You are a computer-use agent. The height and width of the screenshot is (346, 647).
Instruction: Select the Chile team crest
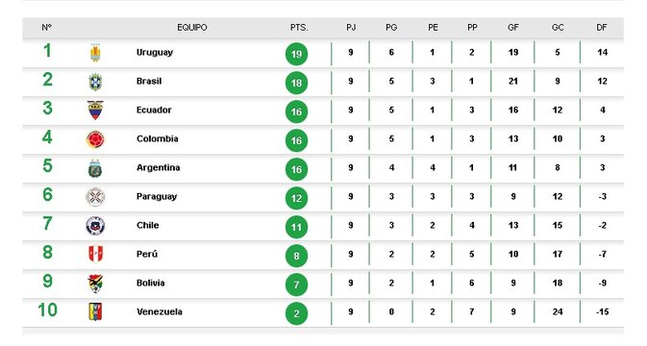pyautogui.click(x=95, y=226)
